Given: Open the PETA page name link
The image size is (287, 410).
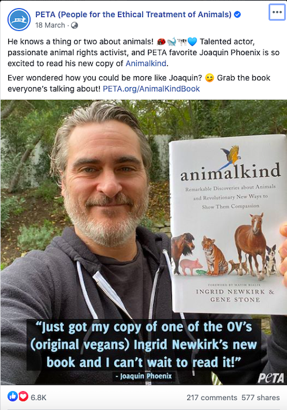Looking at the screenshot, I should (x=133, y=15).
